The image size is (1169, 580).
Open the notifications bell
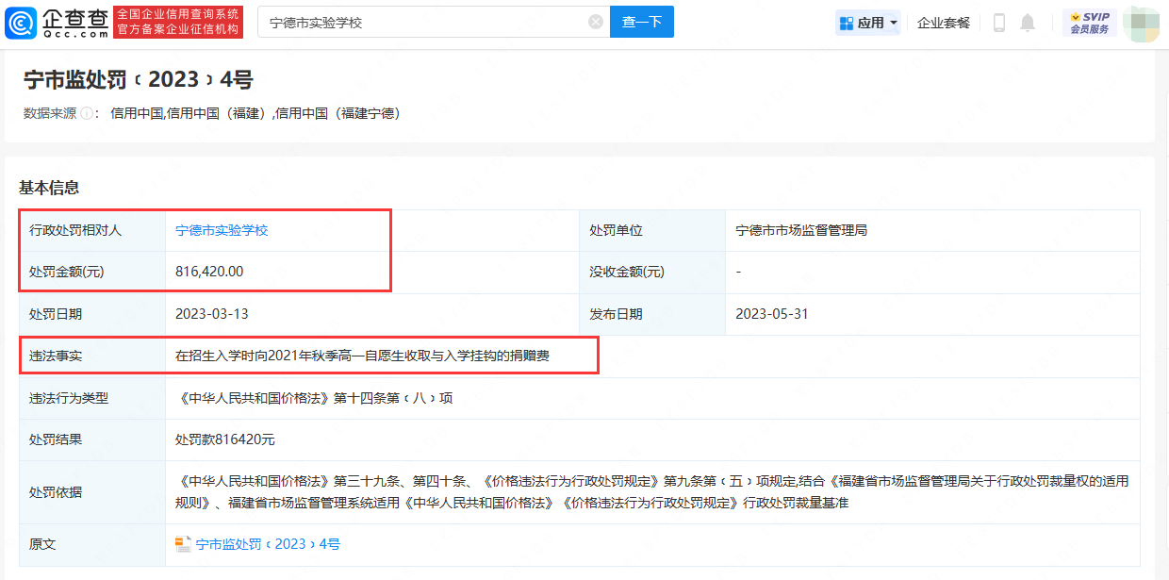[x=1028, y=23]
